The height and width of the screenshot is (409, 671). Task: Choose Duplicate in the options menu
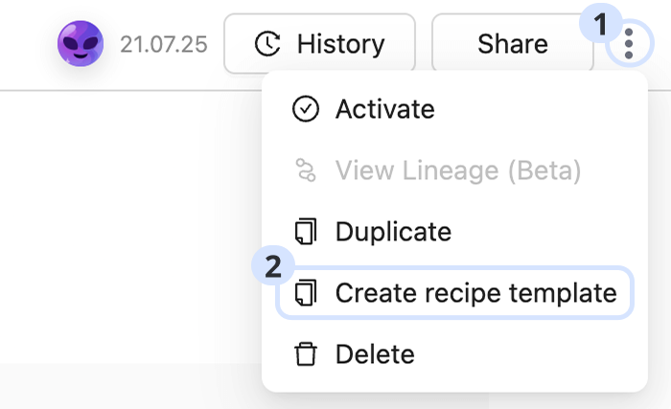(x=393, y=232)
